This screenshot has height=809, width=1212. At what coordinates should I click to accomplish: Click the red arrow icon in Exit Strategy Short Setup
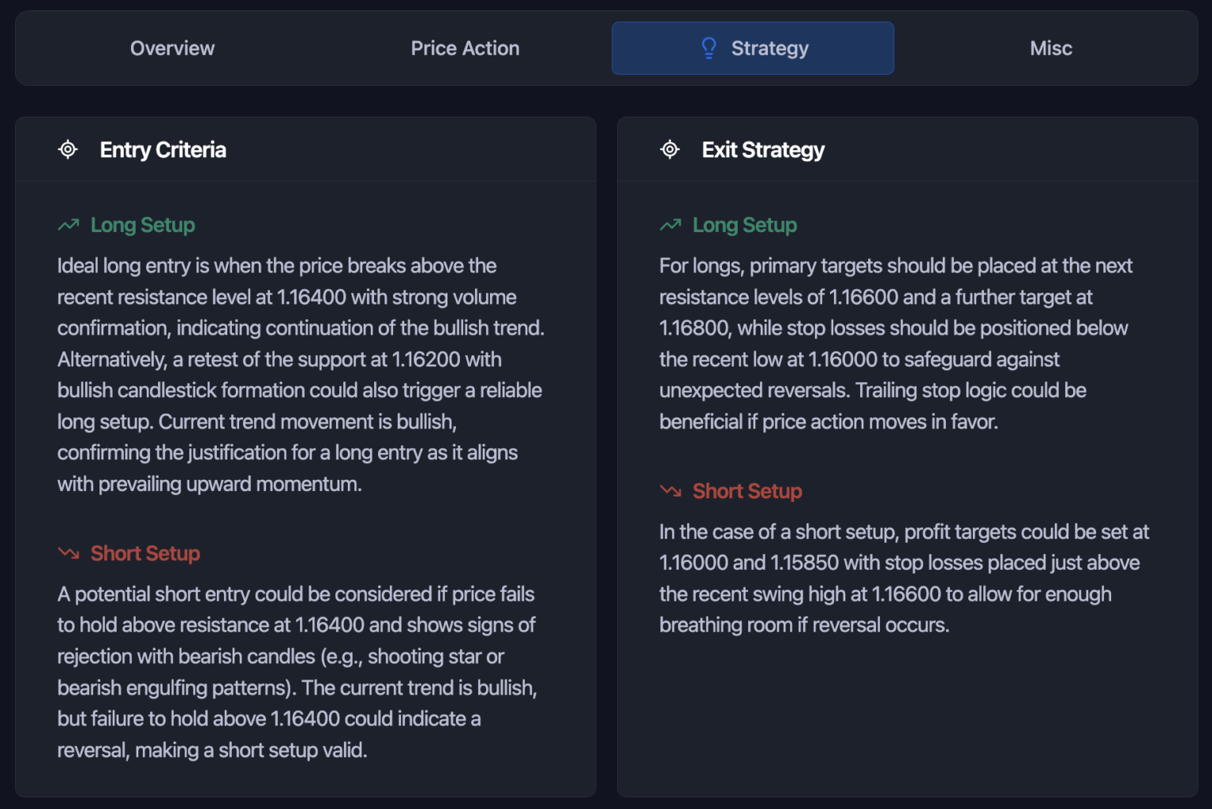[x=669, y=490]
